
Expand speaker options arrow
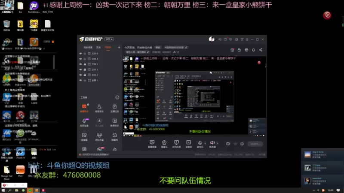tap(218, 143)
